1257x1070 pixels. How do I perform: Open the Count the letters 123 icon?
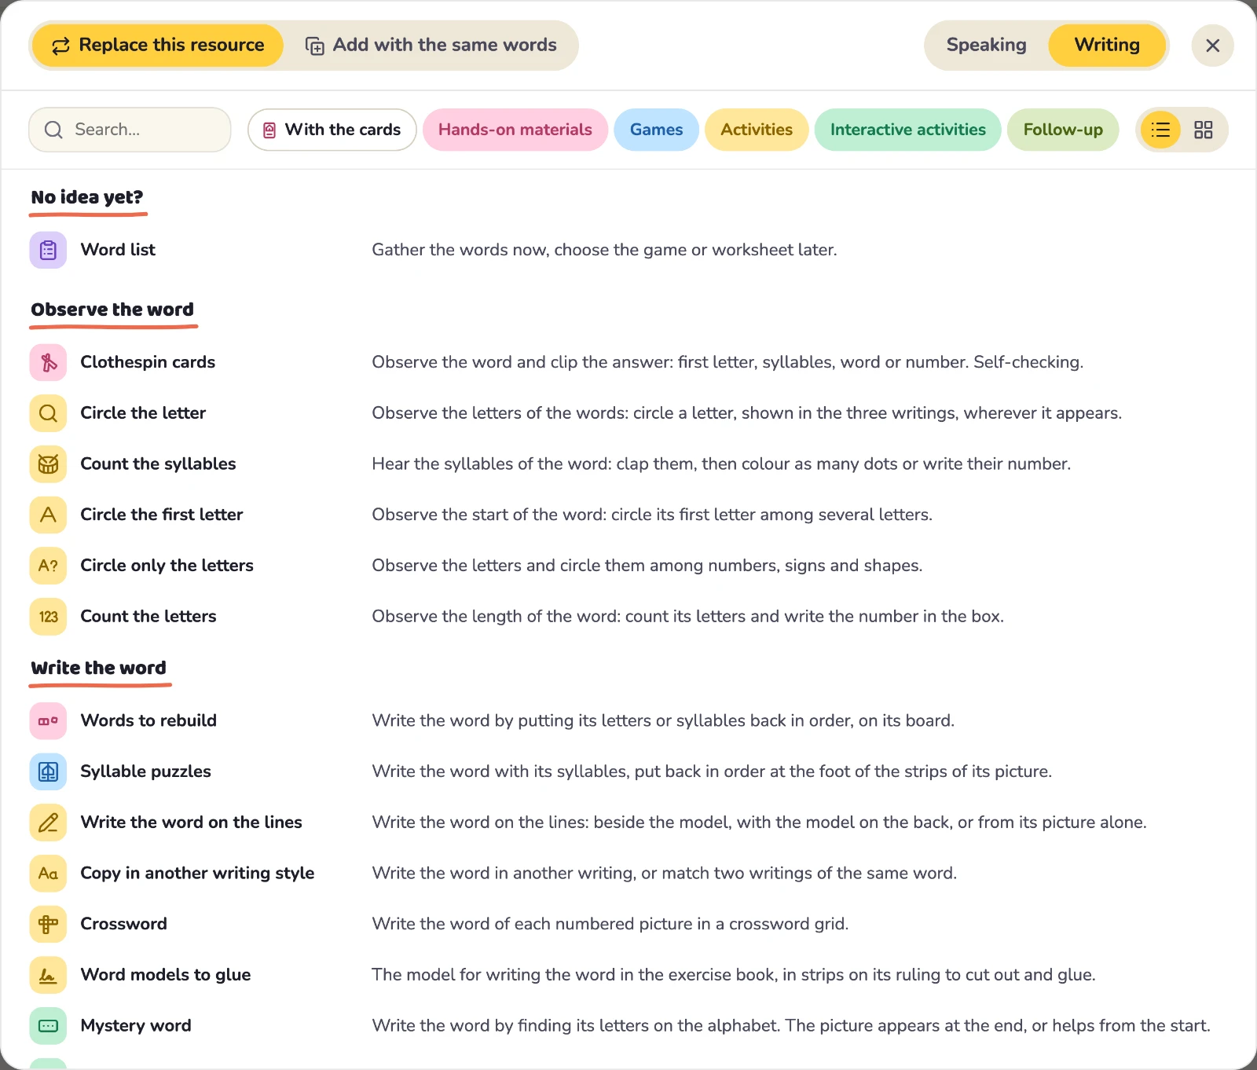[x=48, y=617]
